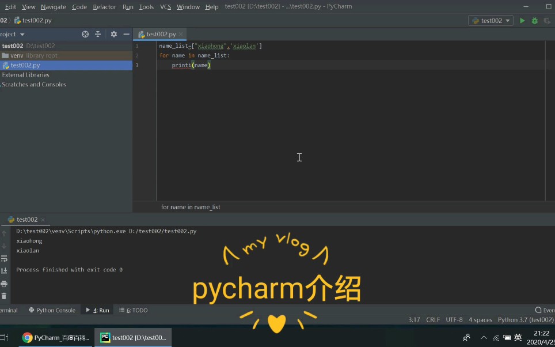
Task: Collapse All in the Project panel
Action: [x=98, y=34]
